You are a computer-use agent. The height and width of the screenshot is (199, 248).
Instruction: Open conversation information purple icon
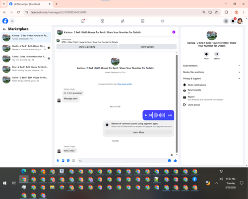tap(174, 32)
